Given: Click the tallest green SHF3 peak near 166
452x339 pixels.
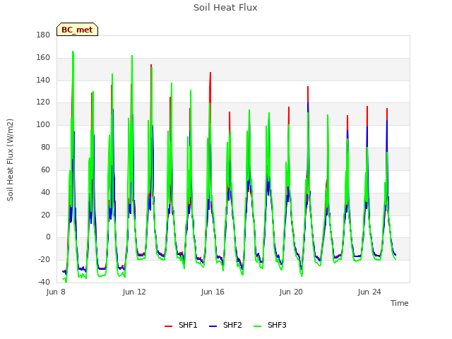Looking at the screenshot, I should click(x=73, y=52).
